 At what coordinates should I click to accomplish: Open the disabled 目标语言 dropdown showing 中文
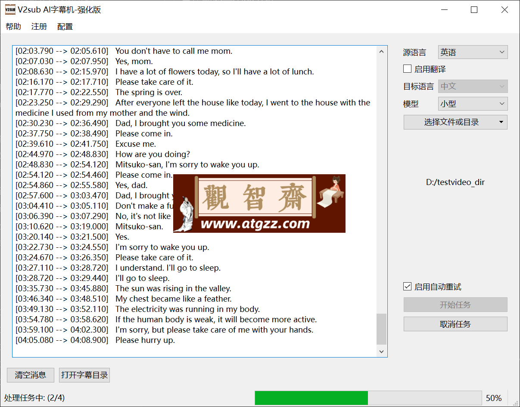tap(473, 86)
